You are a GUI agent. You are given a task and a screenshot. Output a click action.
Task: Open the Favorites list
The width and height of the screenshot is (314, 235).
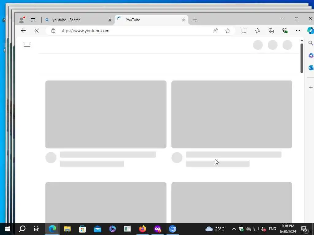[x=258, y=31]
